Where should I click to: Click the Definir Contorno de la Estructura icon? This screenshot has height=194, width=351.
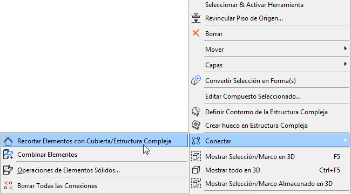click(x=196, y=112)
